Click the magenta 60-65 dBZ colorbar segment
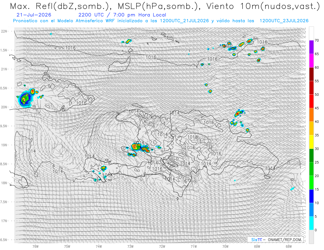This screenshot has height=250, width=324. click(x=311, y=61)
